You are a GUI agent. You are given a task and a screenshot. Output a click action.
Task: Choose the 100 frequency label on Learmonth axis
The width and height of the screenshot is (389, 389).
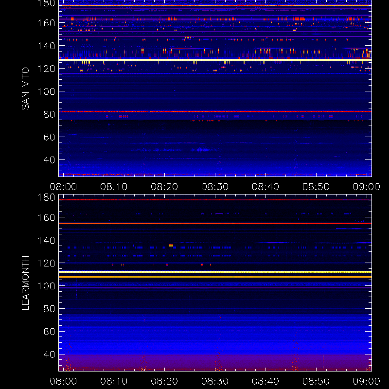[46, 286]
